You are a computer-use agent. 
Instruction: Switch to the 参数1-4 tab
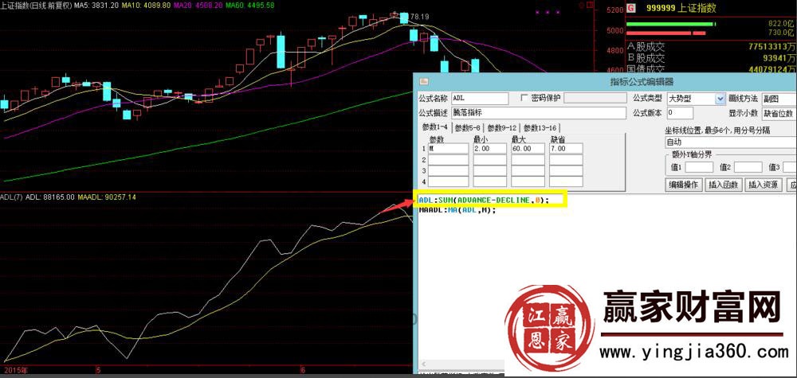434,128
